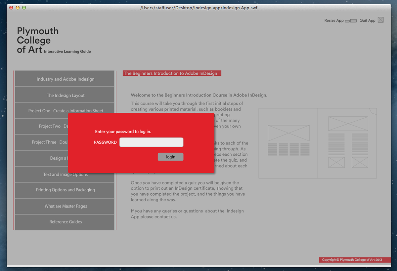Click the window's red close button
397x271 pixels.
[x=11, y=8]
